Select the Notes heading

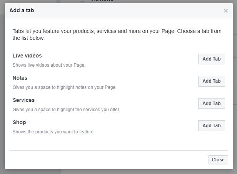coord(20,78)
